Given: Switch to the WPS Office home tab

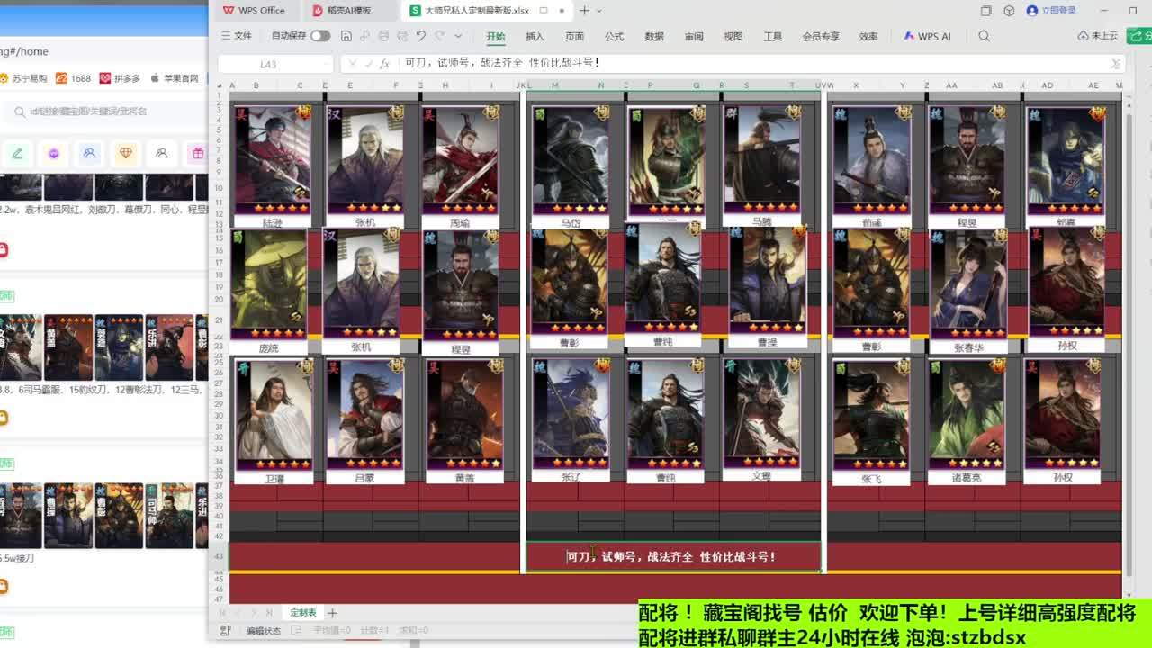Looking at the screenshot, I should [254, 11].
